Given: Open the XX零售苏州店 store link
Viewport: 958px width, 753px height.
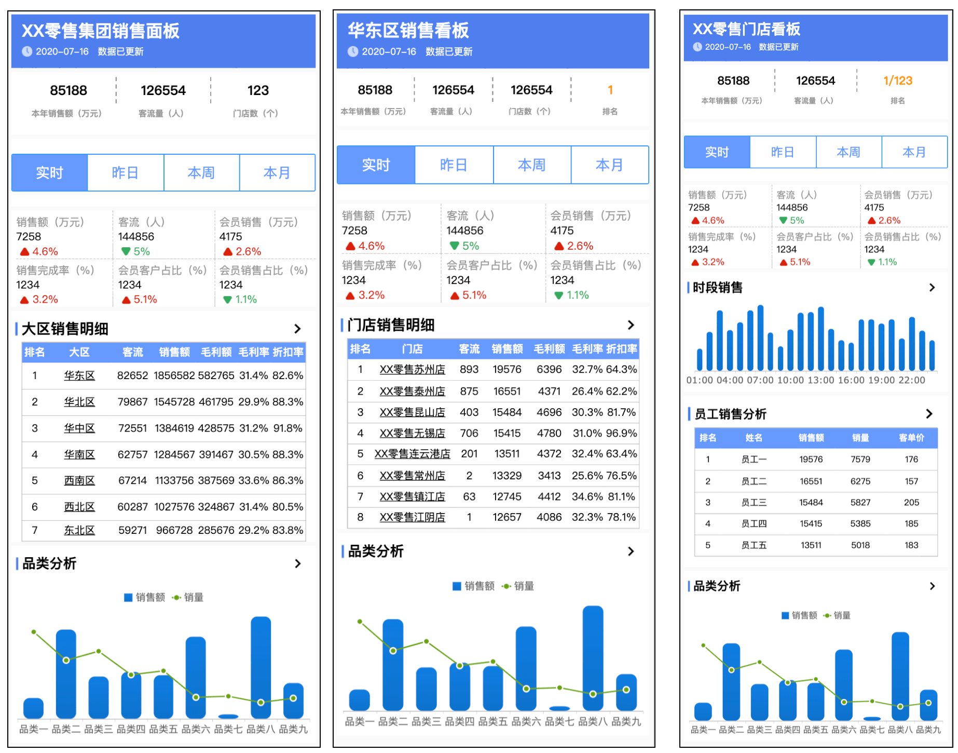Looking at the screenshot, I should pos(413,370).
